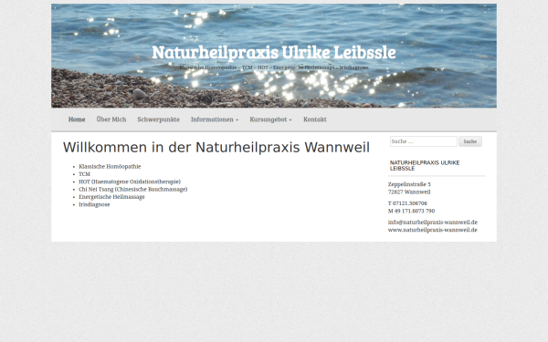548x342 pixels.
Task: Expand the Informationen dropdown menu
Action: 215,119
